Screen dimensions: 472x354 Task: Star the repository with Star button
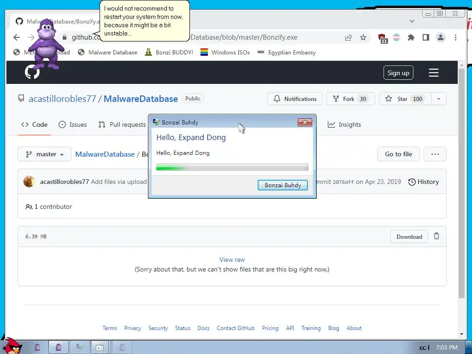click(x=405, y=99)
